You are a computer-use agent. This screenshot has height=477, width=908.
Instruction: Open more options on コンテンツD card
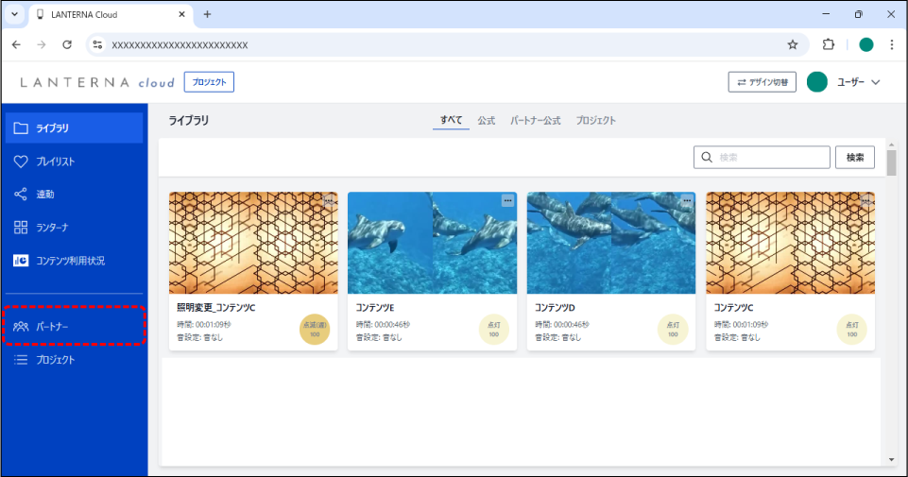687,200
